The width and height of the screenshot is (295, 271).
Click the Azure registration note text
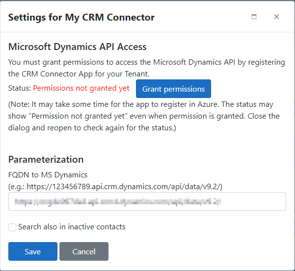tap(144, 116)
